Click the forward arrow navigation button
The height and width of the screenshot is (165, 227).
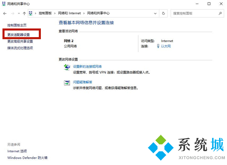coord(13,14)
